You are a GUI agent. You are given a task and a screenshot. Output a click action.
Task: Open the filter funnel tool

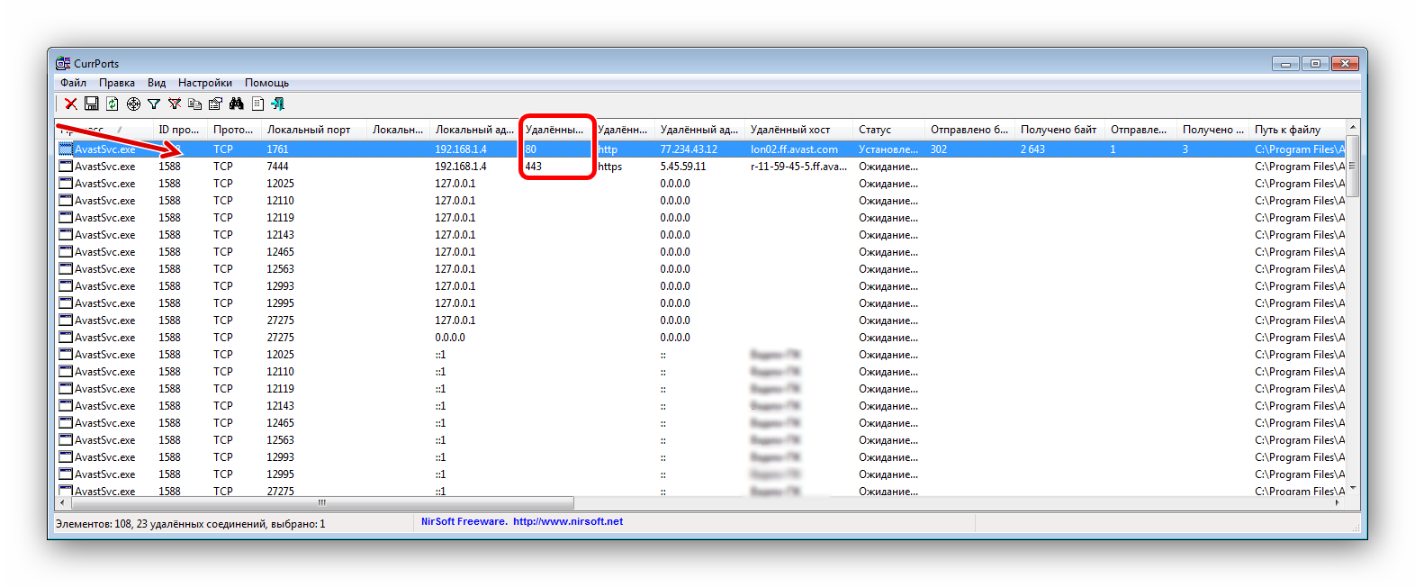154,104
